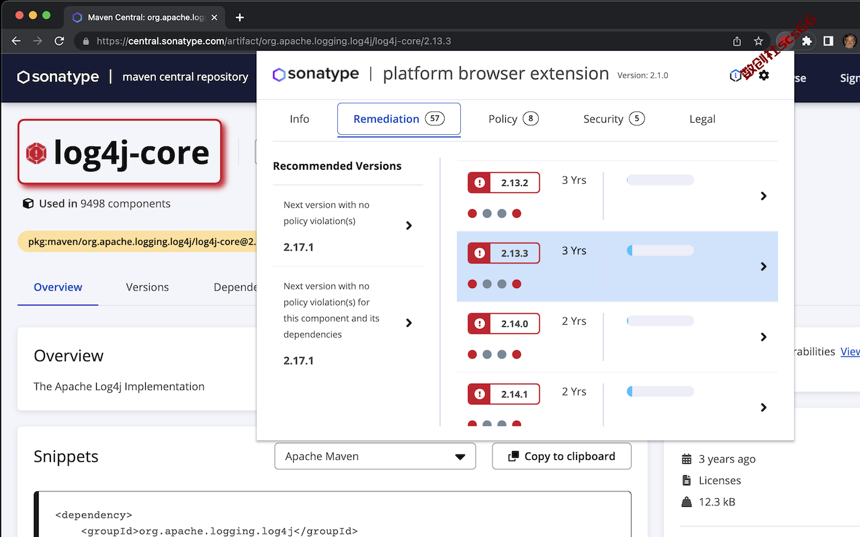Expand version 2.13.2 row chevron
The width and height of the screenshot is (860, 537).
[763, 196]
